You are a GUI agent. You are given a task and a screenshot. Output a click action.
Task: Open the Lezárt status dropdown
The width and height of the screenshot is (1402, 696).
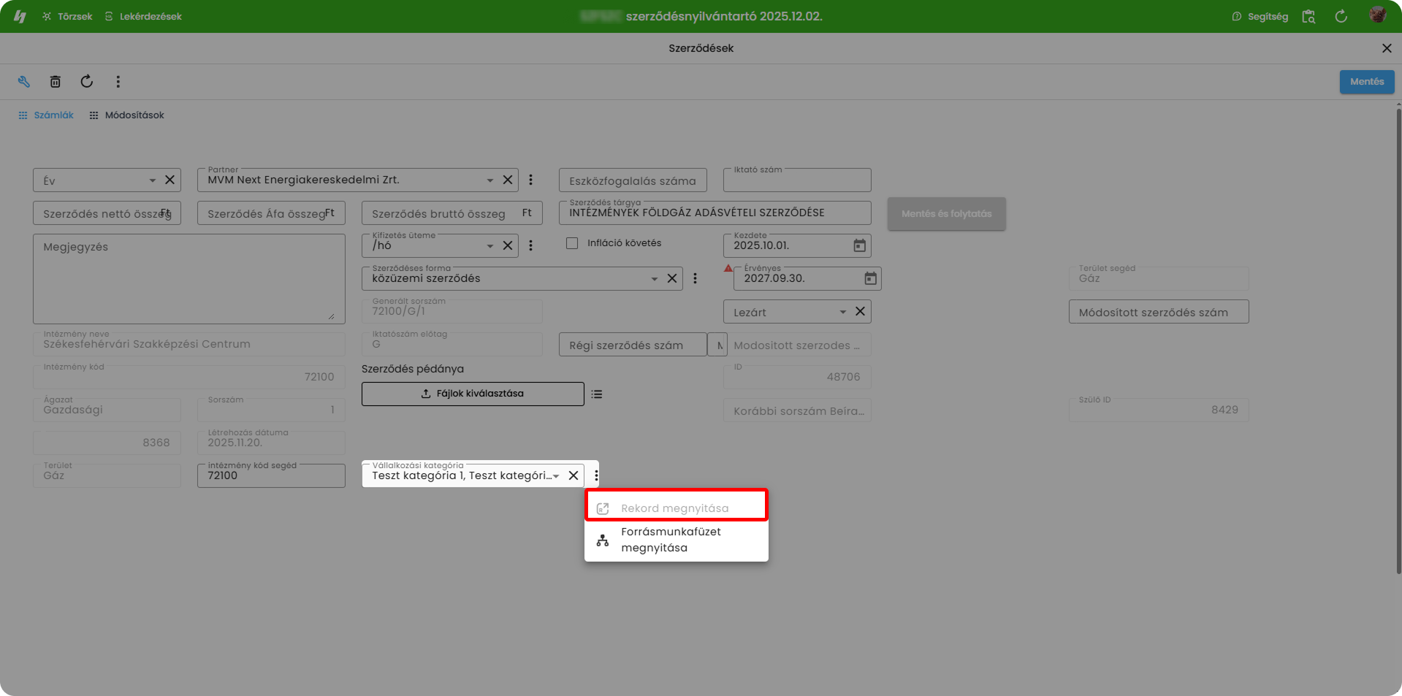pos(842,312)
